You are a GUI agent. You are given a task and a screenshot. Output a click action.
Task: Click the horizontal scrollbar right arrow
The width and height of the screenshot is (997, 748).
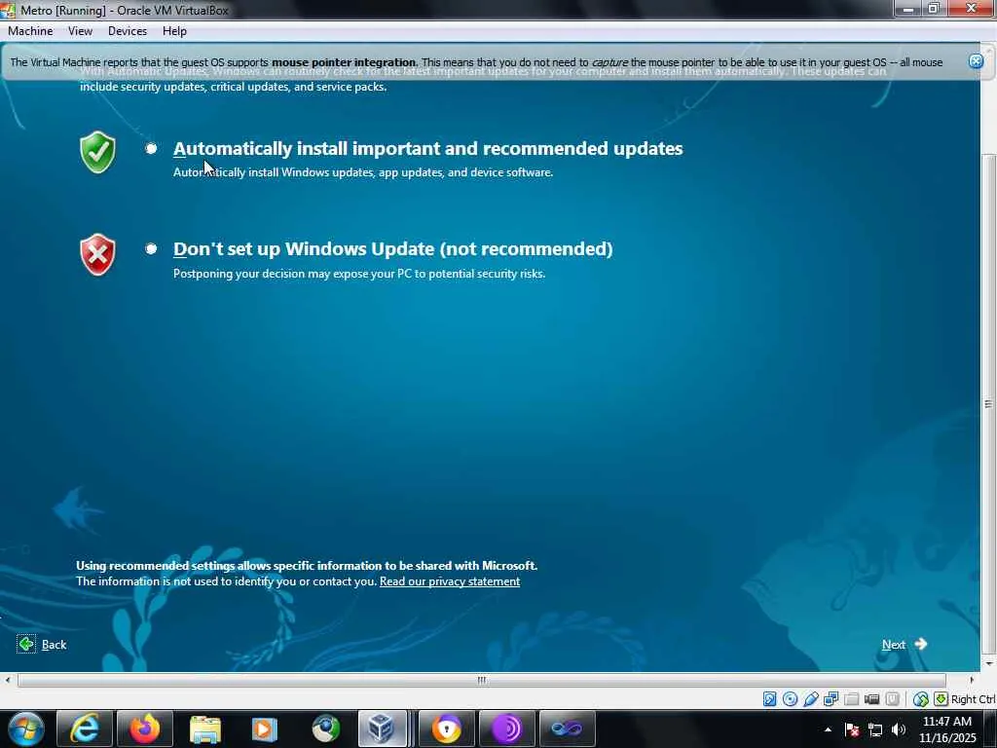tap(971, 680)
